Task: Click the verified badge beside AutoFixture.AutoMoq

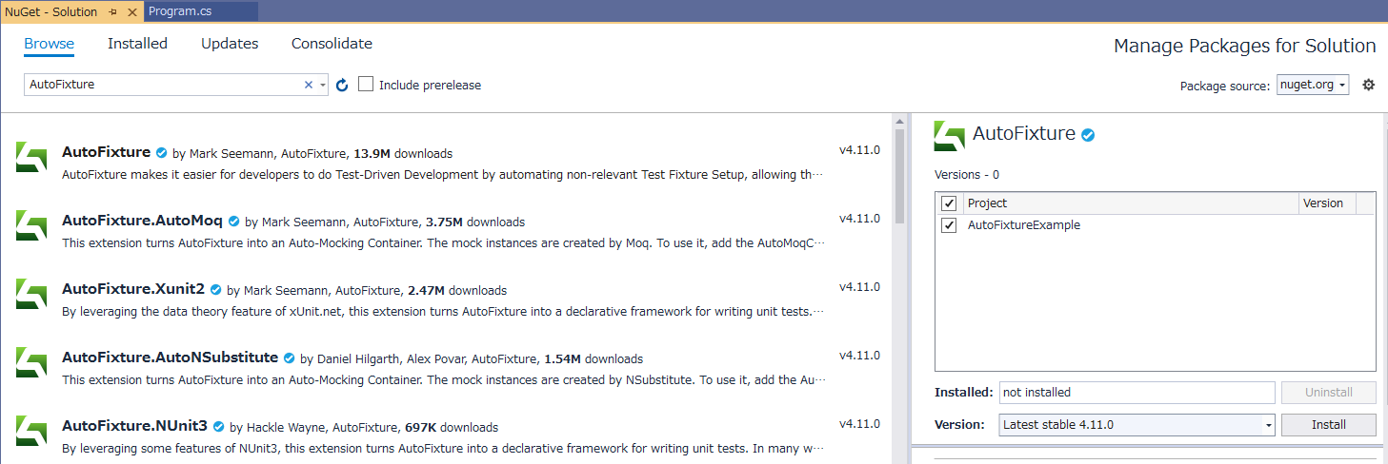Action: pyautogui.click(x=234, y=222)
